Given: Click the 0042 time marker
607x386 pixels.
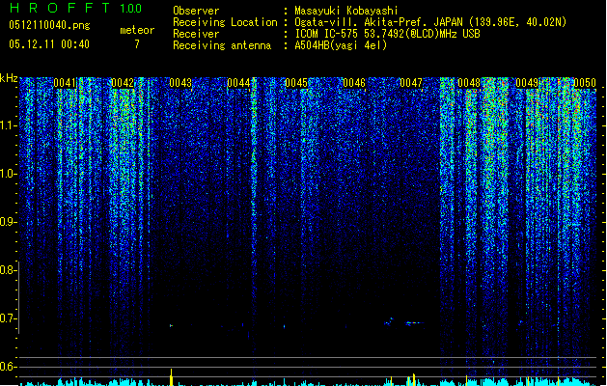Looking at the screenshot, I should tap(123, 83).
